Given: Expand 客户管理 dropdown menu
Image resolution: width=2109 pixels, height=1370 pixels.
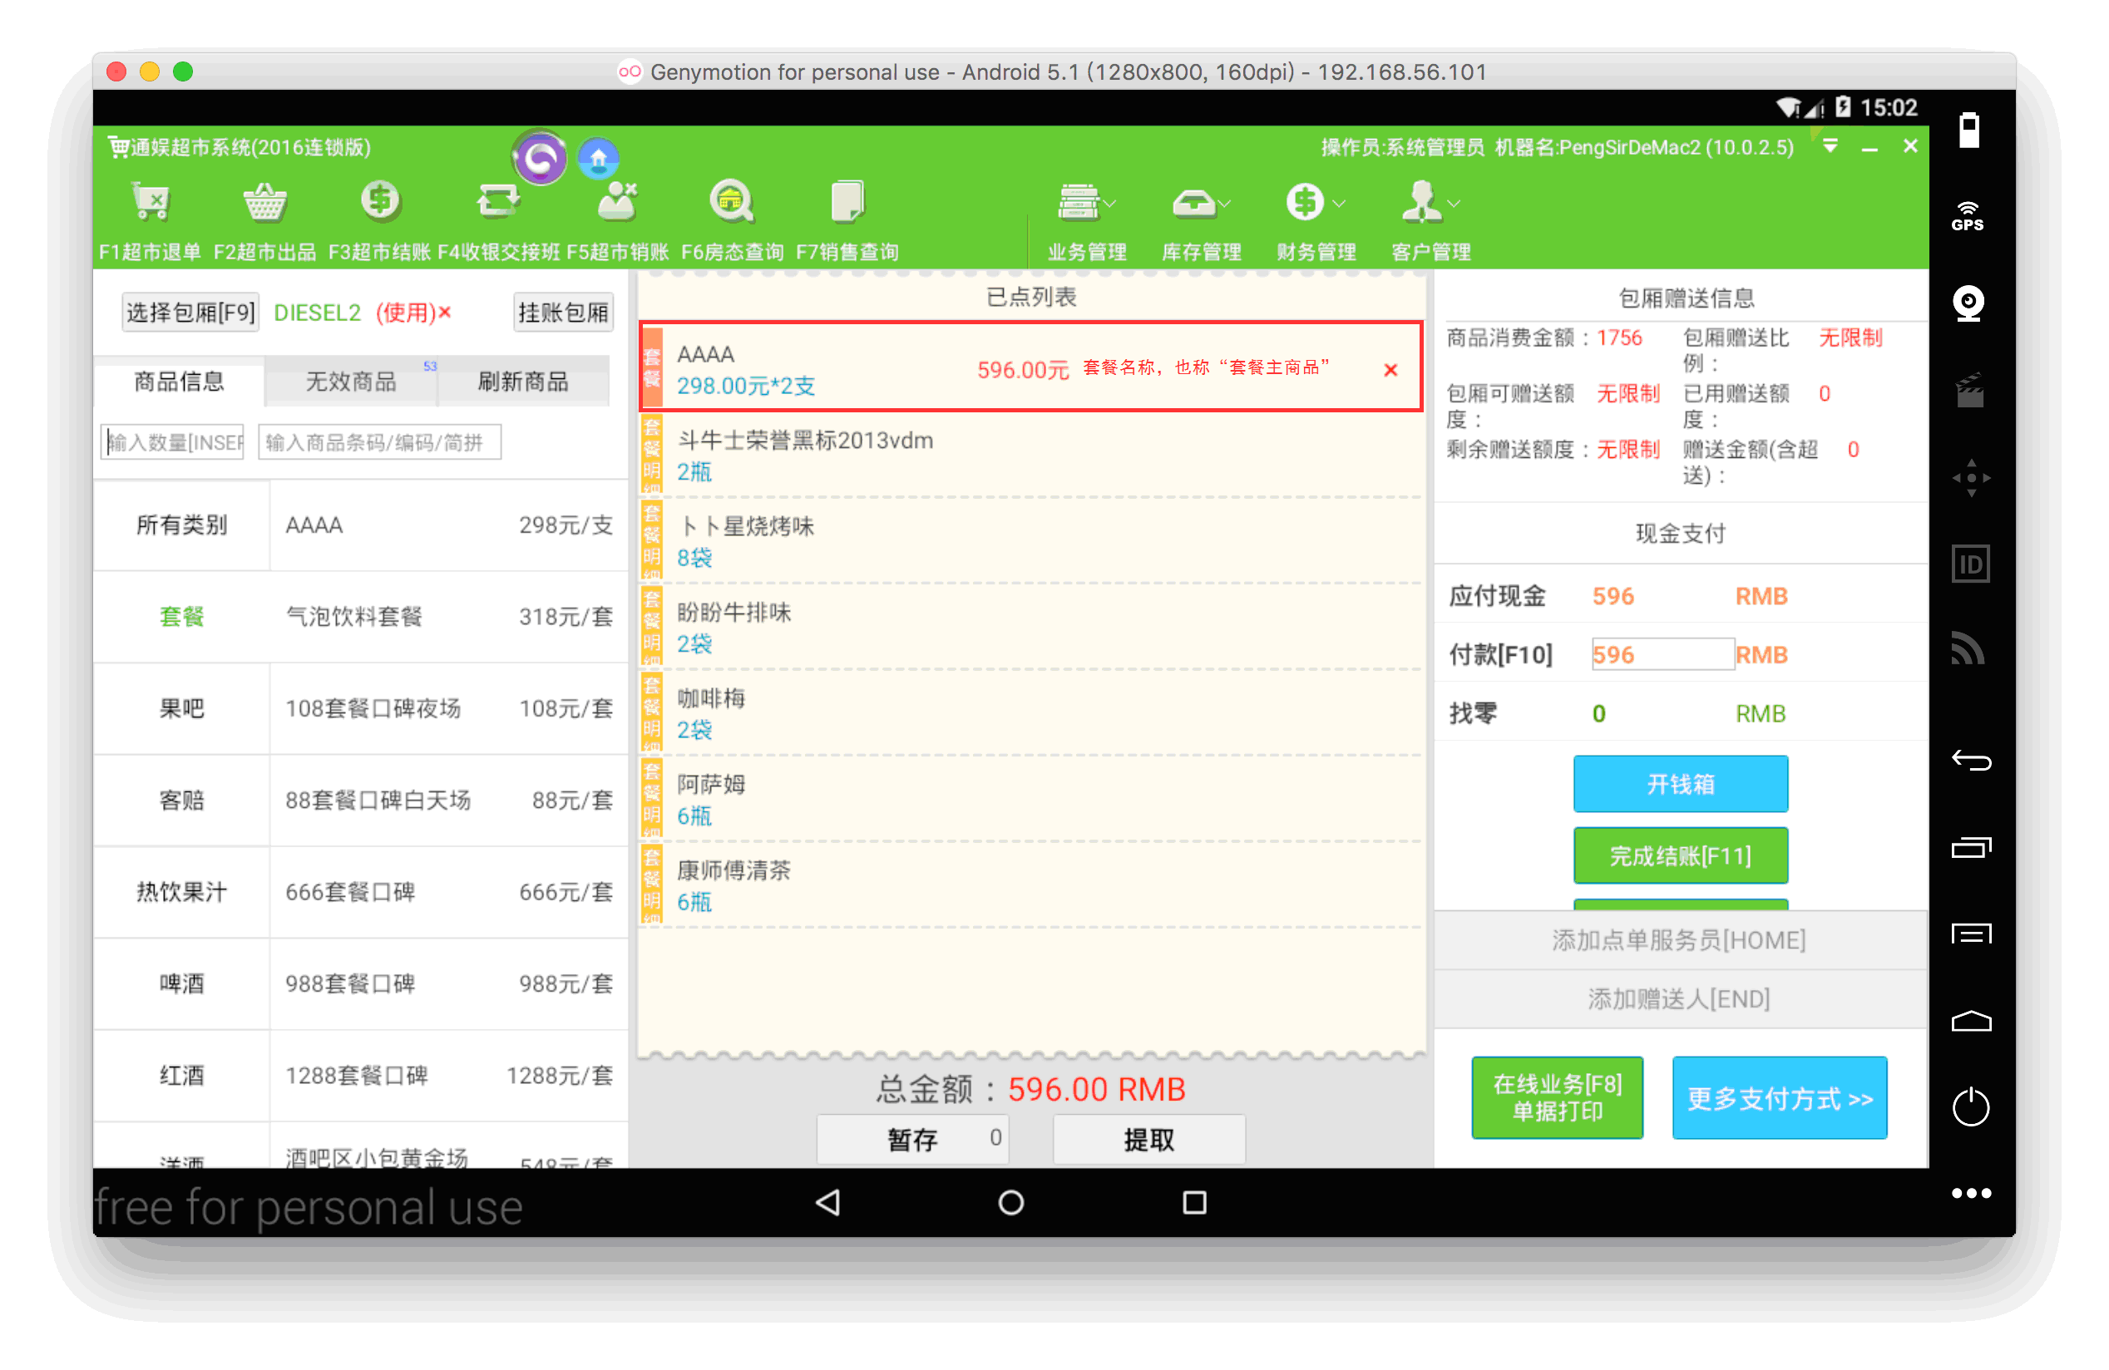Looking at the screenshot, I should coord(1430,221).
